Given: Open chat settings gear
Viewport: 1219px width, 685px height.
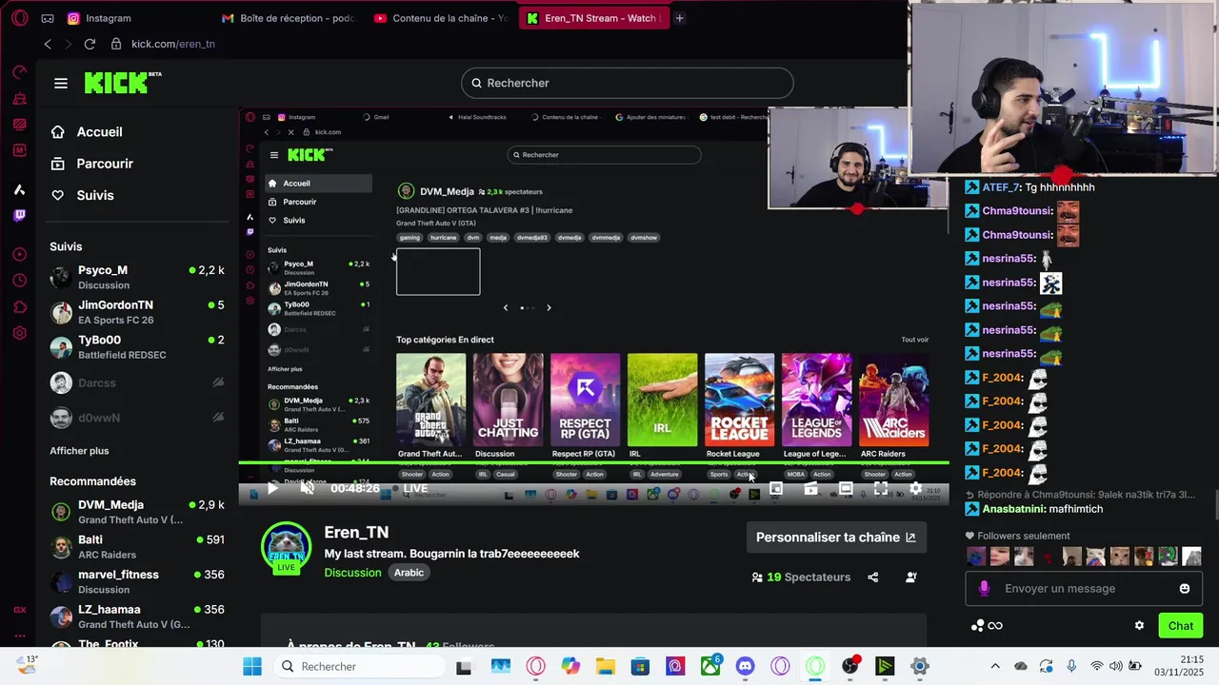Looking at the screenshot, I should coord(1139,625).
